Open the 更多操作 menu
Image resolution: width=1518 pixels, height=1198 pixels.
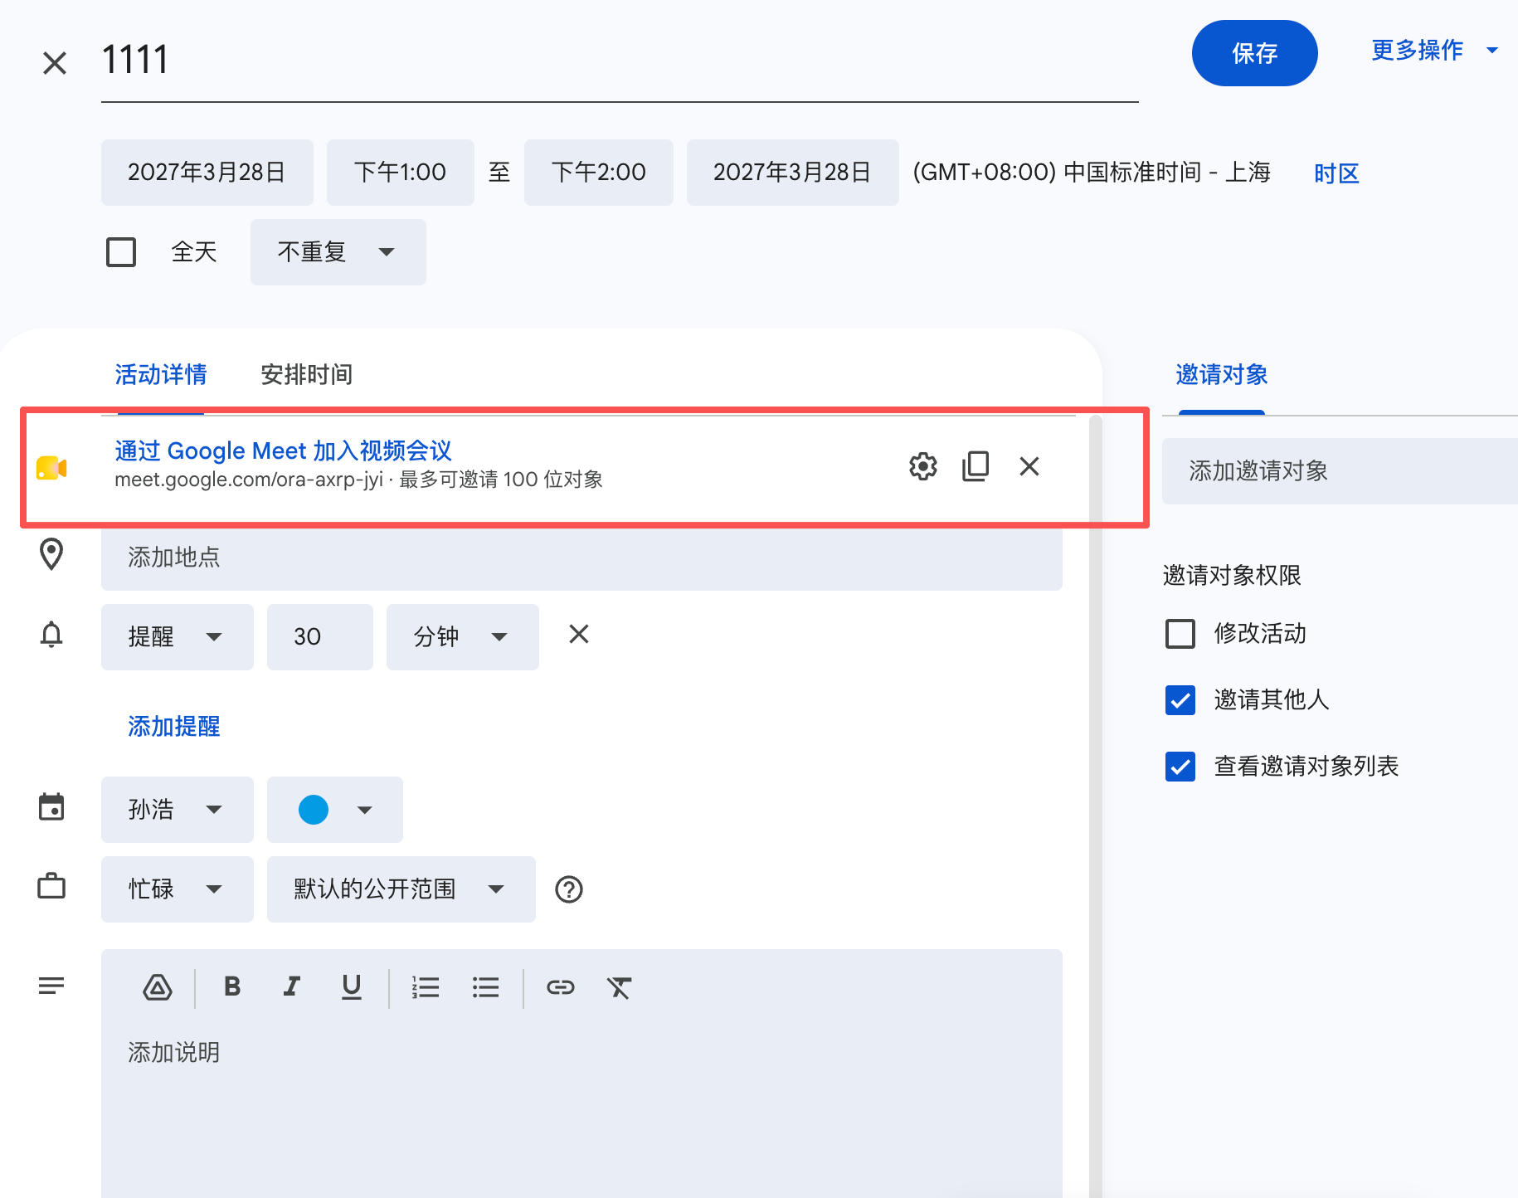click(1434, 51)
